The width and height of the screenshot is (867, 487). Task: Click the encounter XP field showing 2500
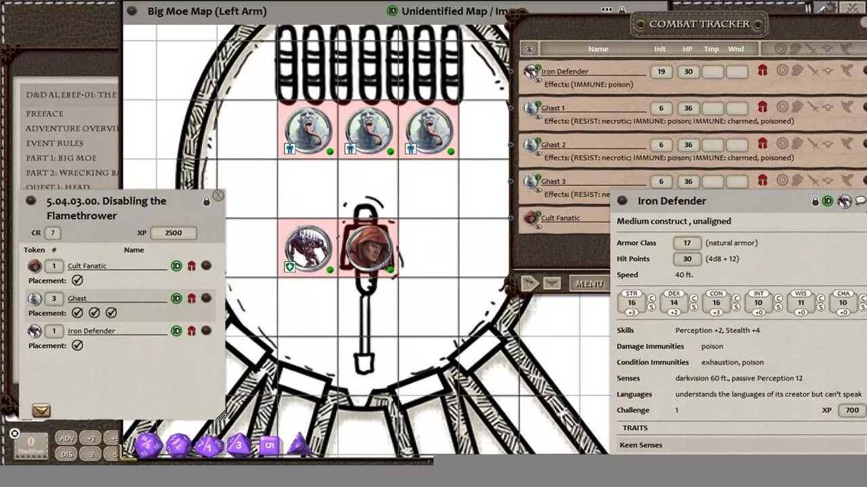coord(173,233)
